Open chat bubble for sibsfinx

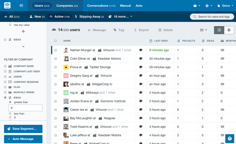click(x=141, y=84)
